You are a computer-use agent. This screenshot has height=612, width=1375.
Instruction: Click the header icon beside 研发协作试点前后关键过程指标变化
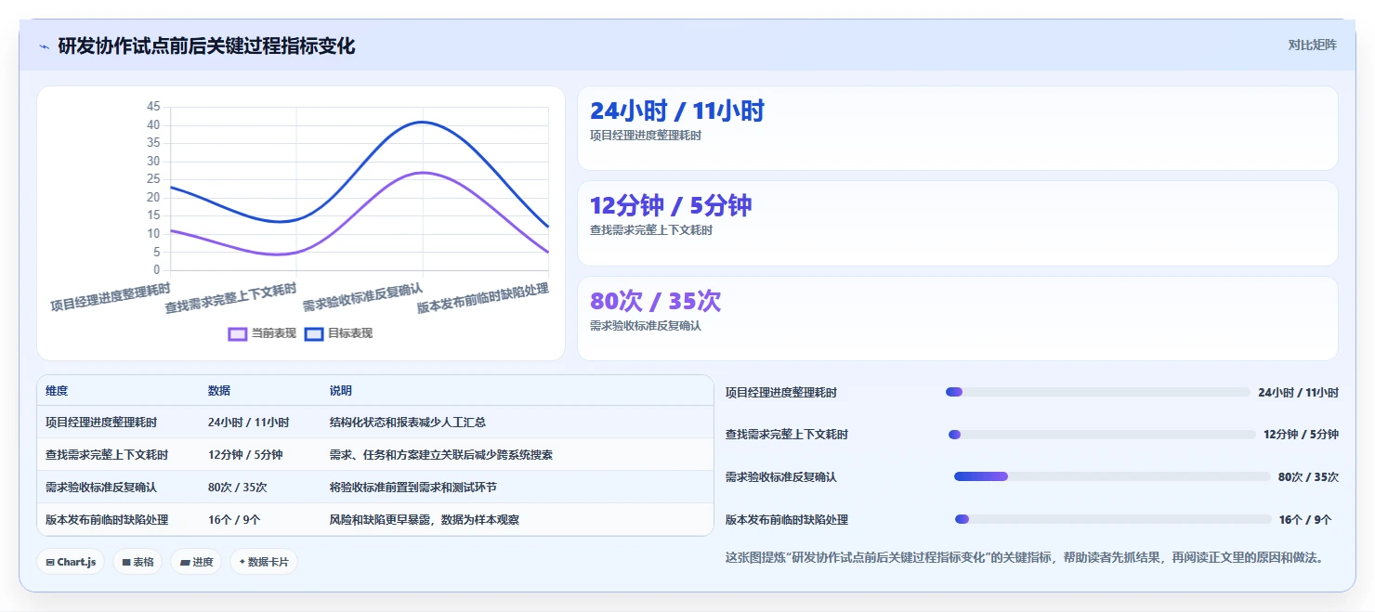[44, 46]
